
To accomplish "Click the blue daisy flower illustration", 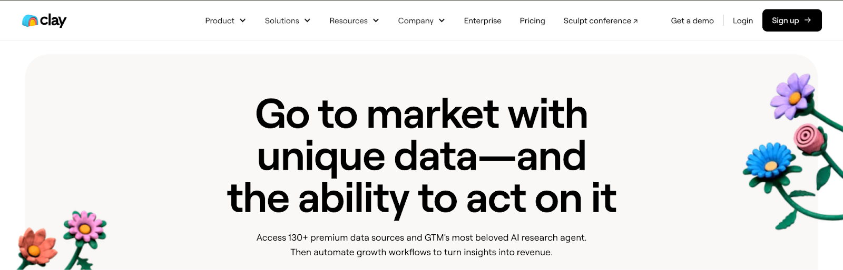I will (769, 163).
